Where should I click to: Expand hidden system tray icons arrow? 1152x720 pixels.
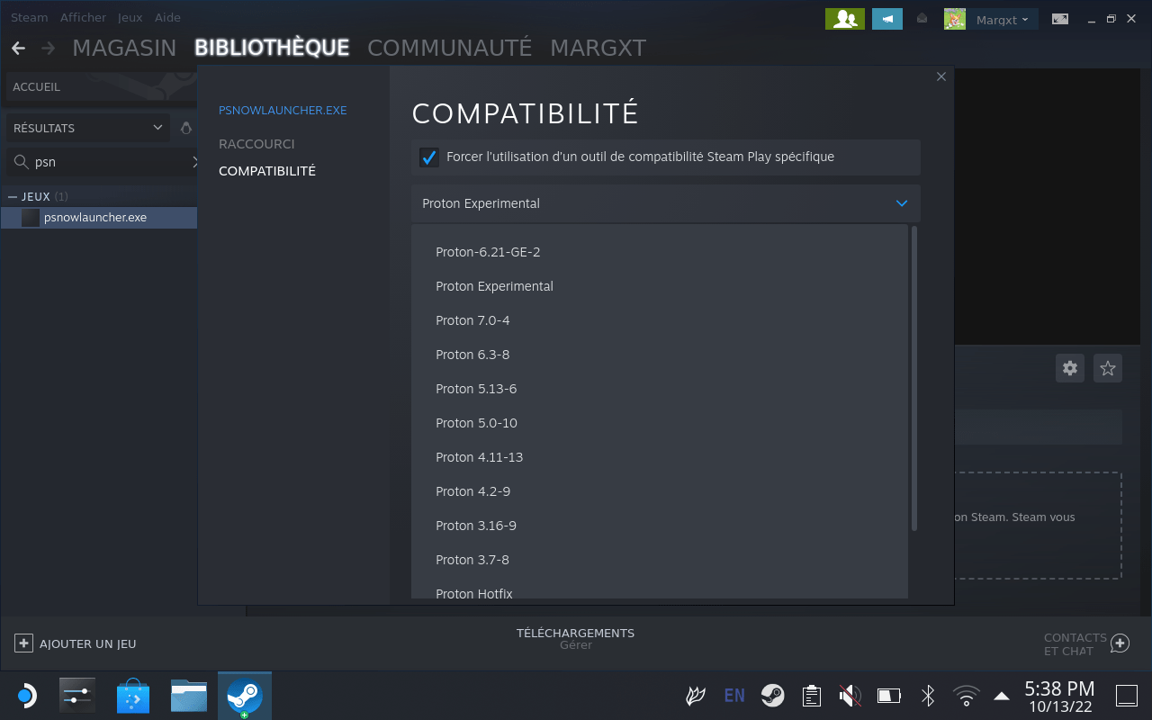tap(1002, 696)
